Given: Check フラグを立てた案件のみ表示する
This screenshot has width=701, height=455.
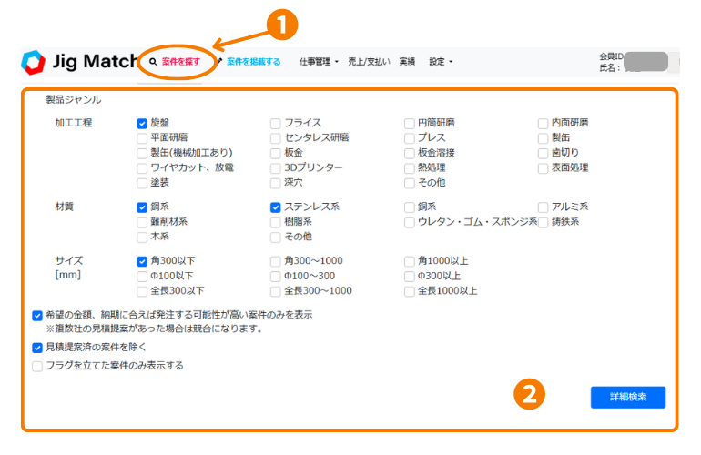Looking at the screenshot, I should pyautogui.click(x=37, y=367).
